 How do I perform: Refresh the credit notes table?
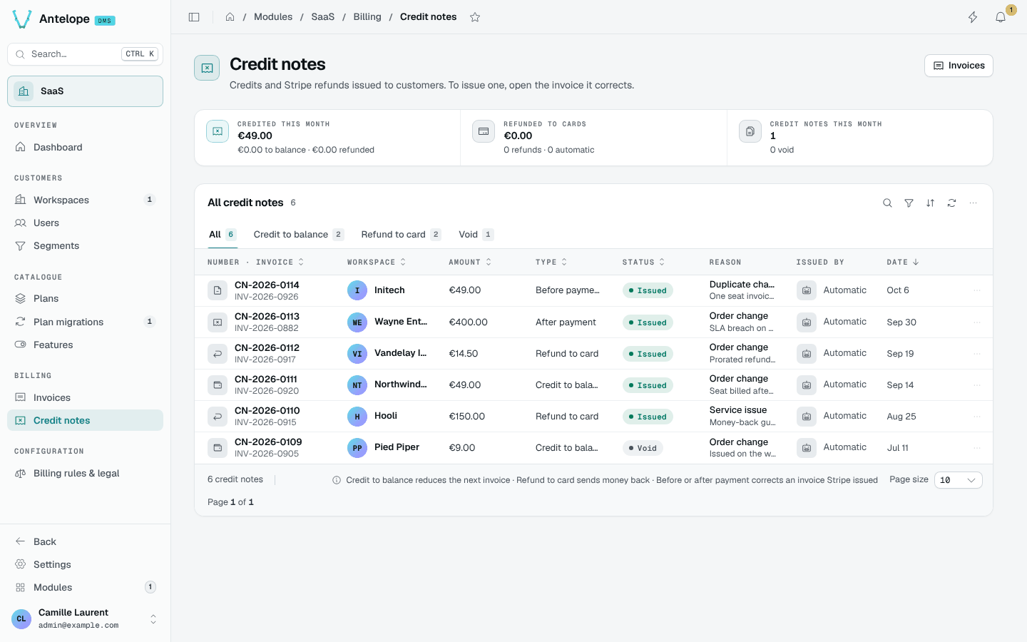pos(951,203)
